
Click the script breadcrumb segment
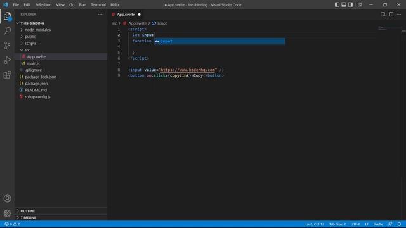pos(162,23)
